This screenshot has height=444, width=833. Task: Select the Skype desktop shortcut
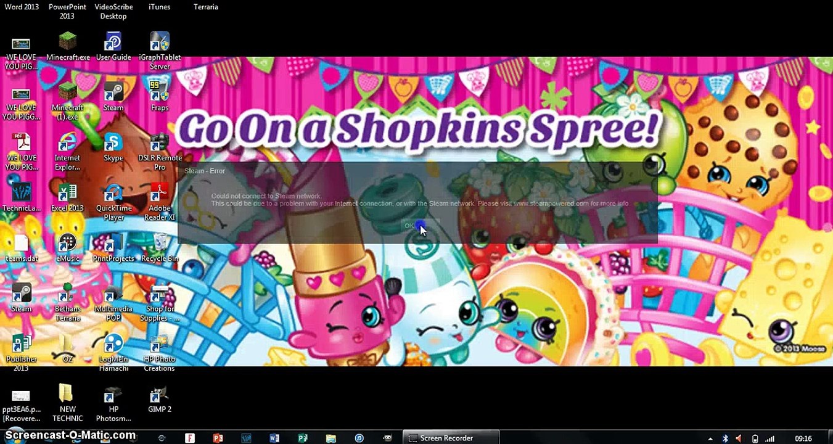tap(113, 147)
